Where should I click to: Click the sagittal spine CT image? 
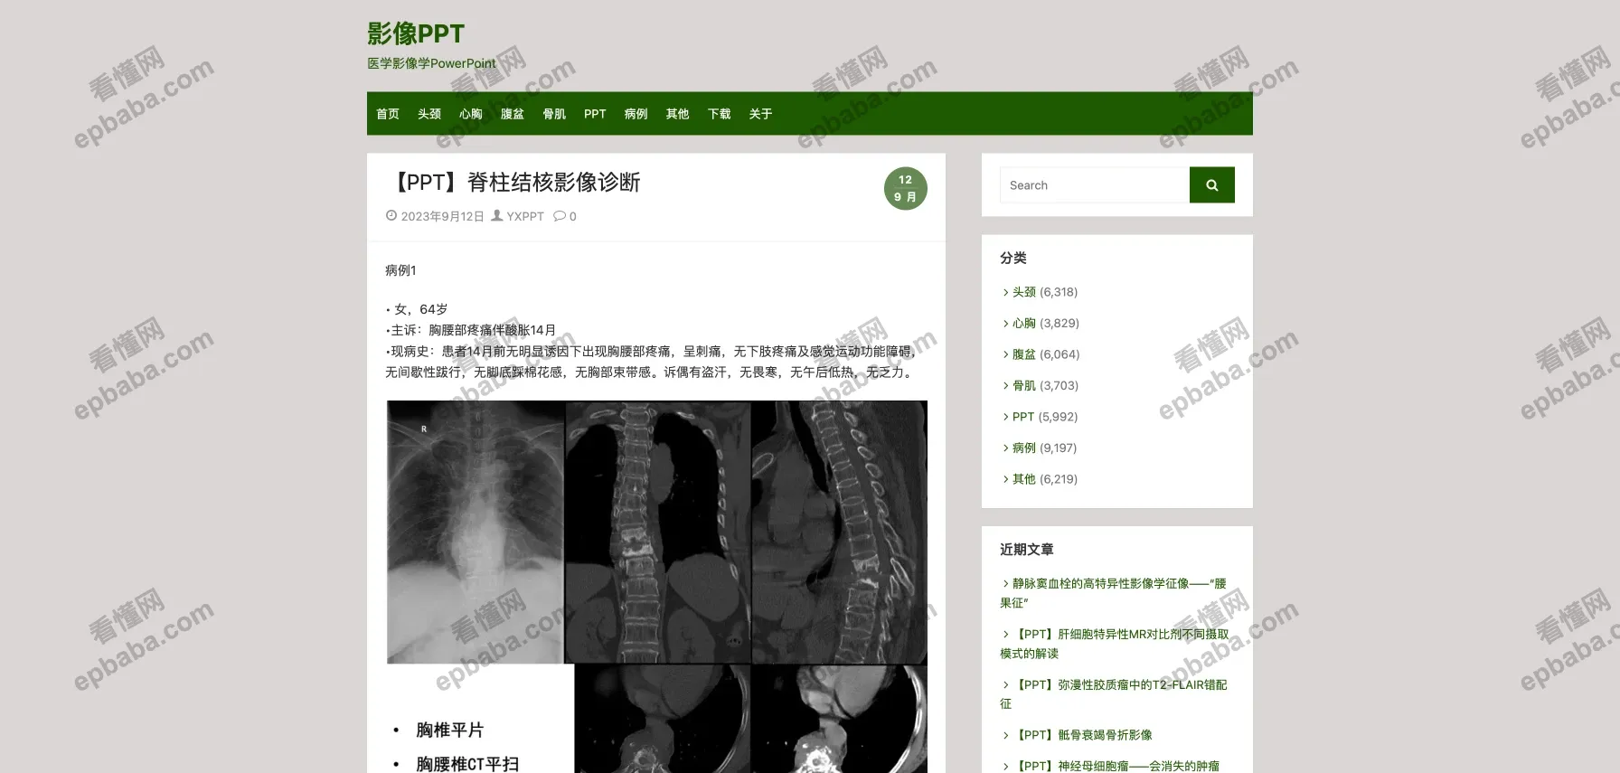pyautogui.click(x=840, y=533)
